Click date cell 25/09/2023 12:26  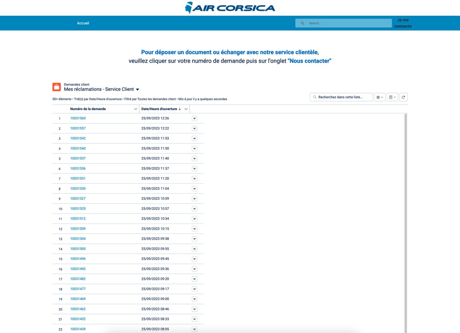[155, 118]
